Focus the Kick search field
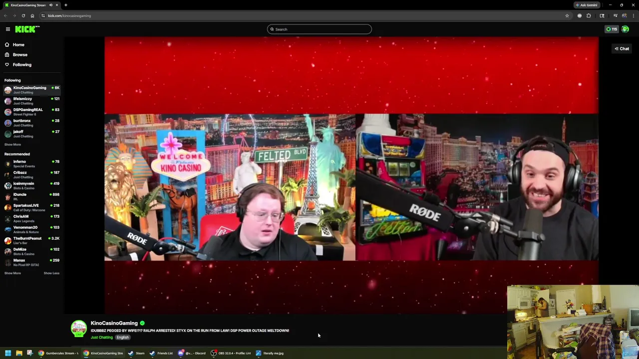Viewport: 639px width, 359px height. [x=319, y=29]
